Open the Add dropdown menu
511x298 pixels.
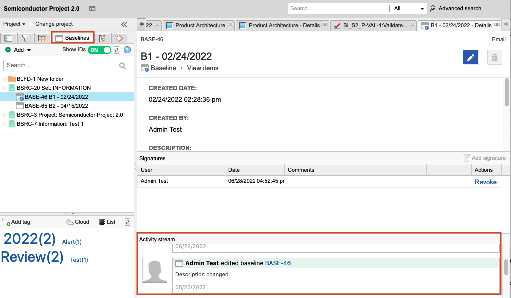pyautogui.click(x=19, y=50)
